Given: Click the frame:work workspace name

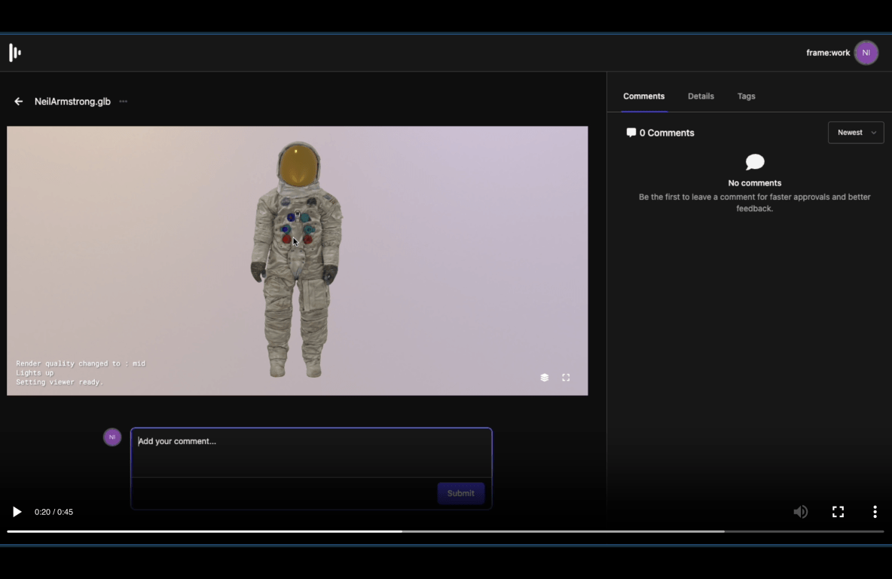Looking at the screenshot, I should 828,53.
